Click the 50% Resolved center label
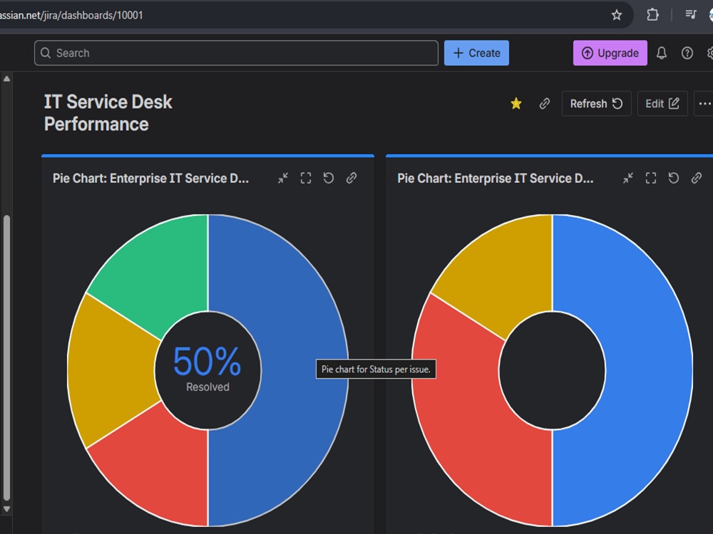This screenshot has height=534, width=713. coord(207,369)
